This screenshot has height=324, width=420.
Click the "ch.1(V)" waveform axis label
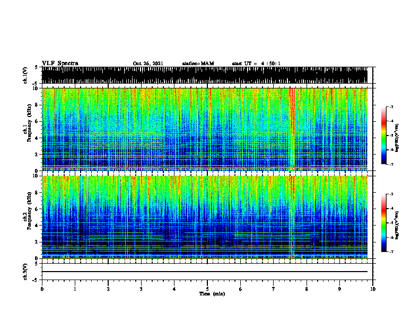point(25,75)
